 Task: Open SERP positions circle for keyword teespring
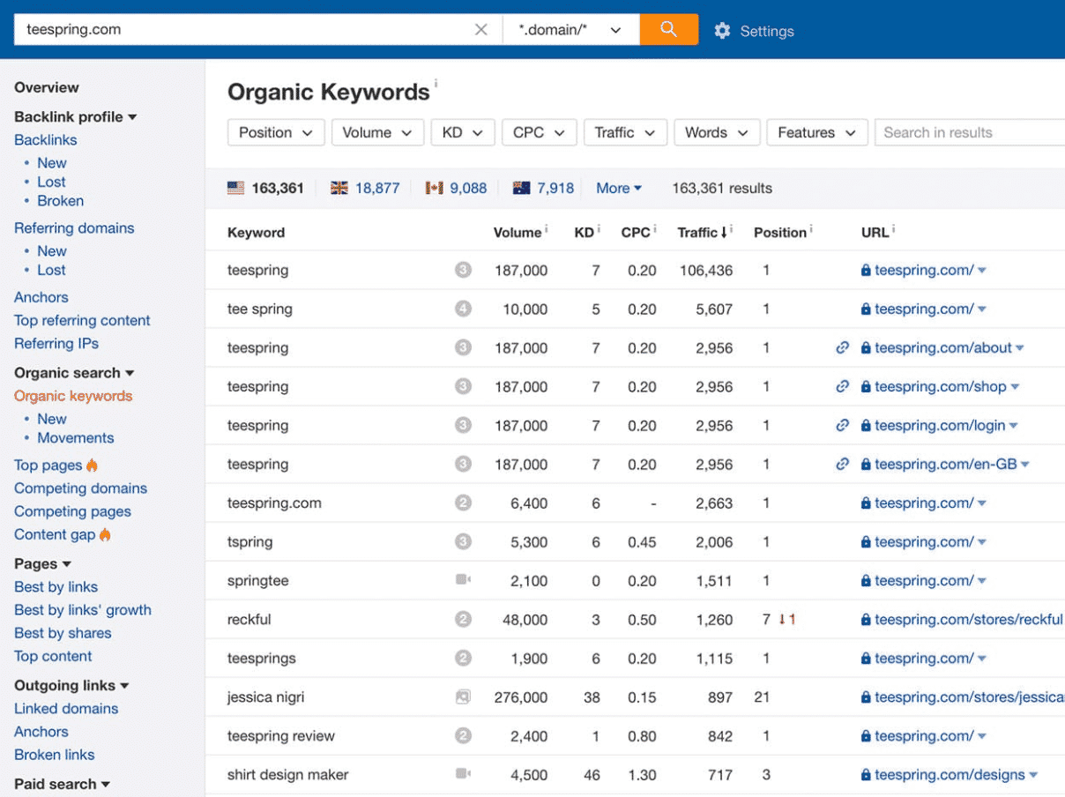tap(463, 270)
